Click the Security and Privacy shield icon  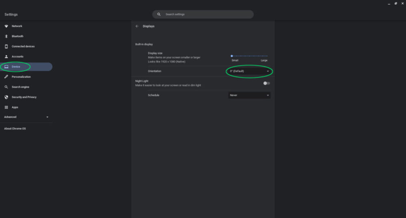[6, 97]
